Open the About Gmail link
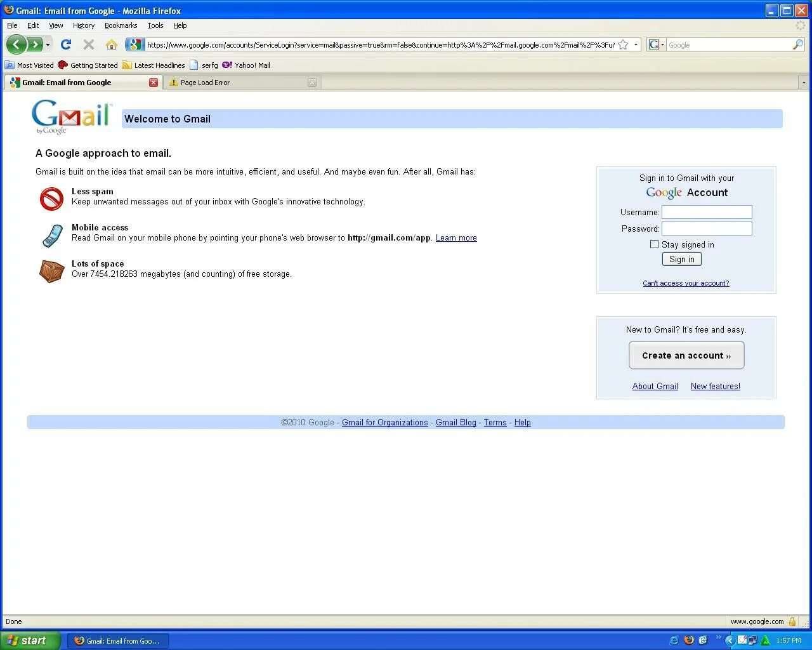The width and height of the screenshot is (812, 650). point(655,386)
